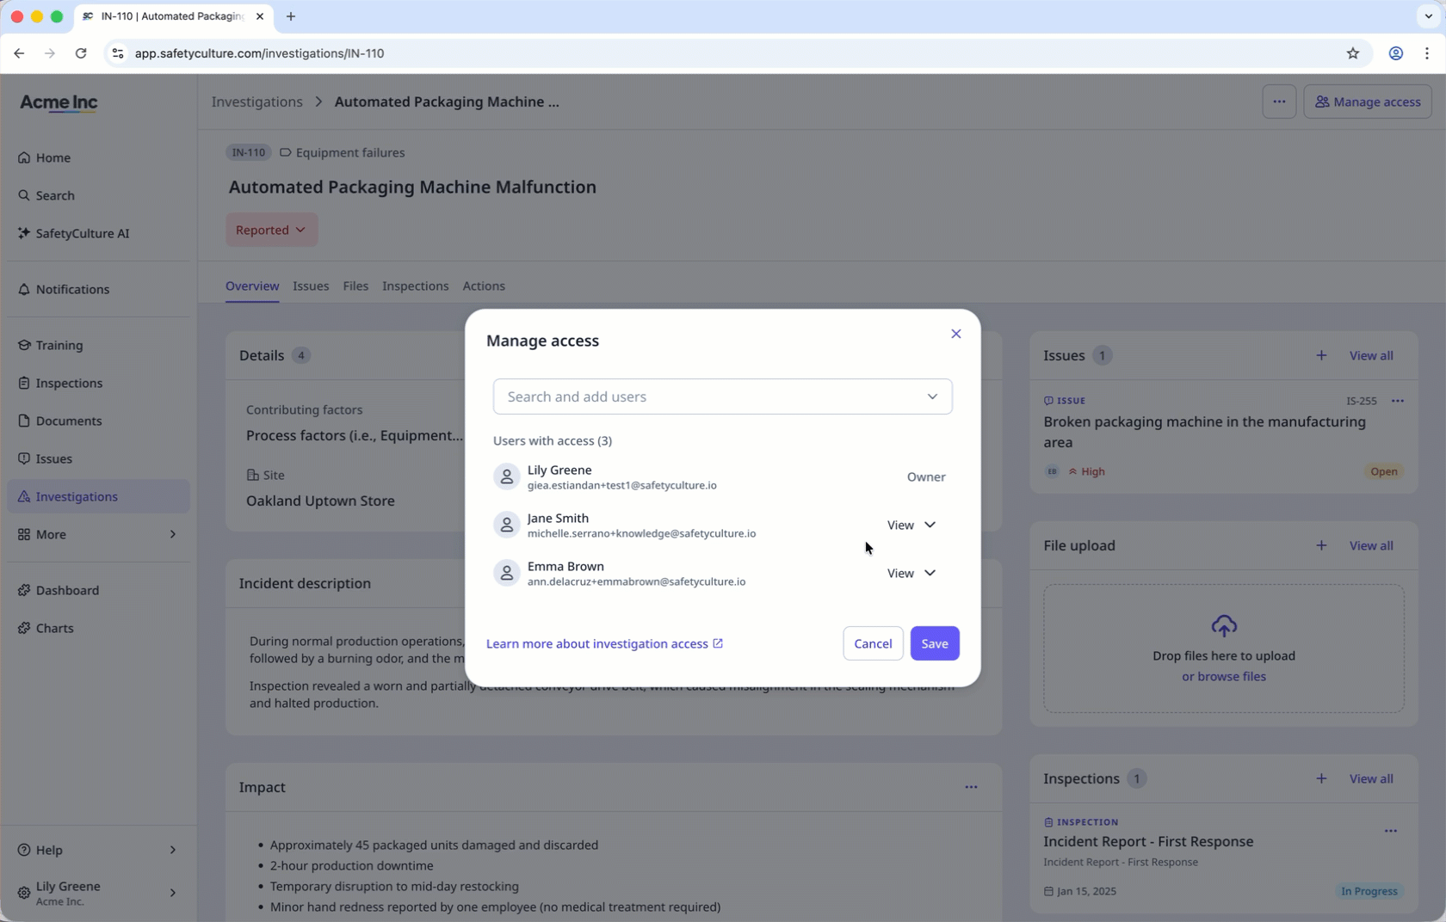Open Learn more about investigation access link

[x=604, y=643]
